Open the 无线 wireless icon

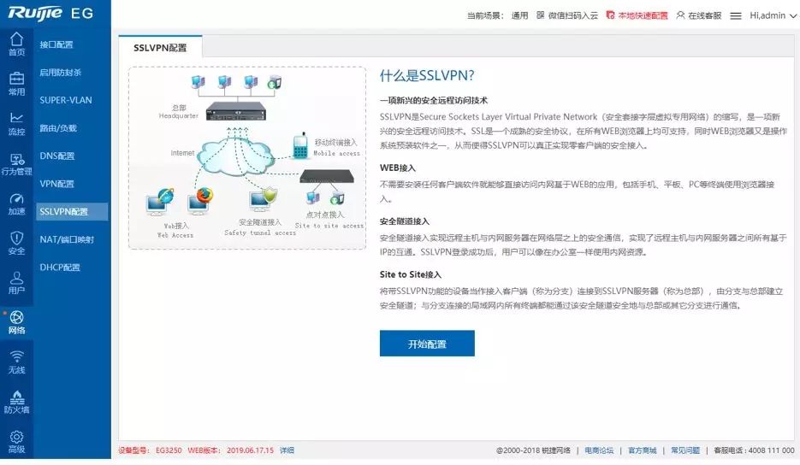coord(16,362)
